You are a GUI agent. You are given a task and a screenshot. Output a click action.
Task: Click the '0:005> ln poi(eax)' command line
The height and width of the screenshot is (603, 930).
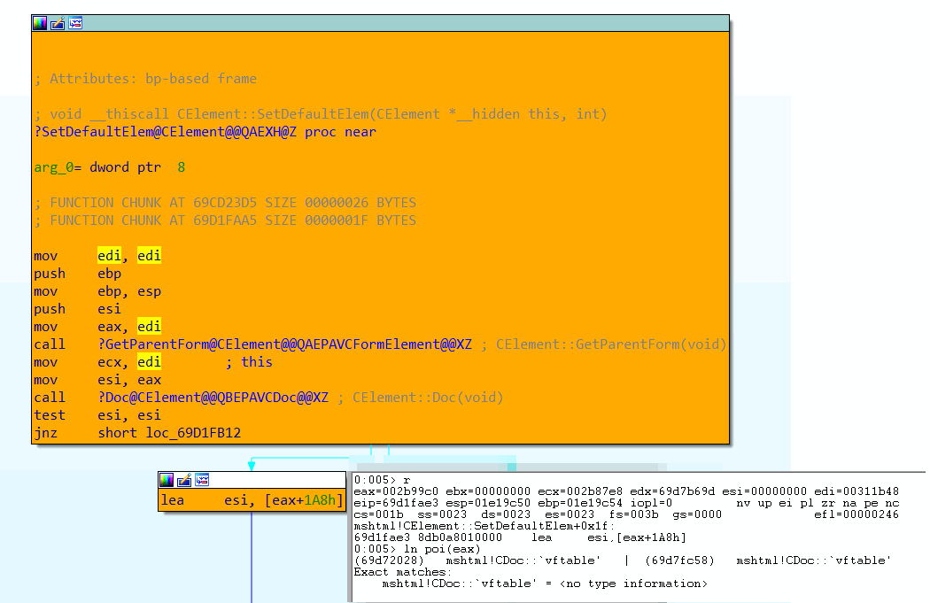click(x=417, y=549)
